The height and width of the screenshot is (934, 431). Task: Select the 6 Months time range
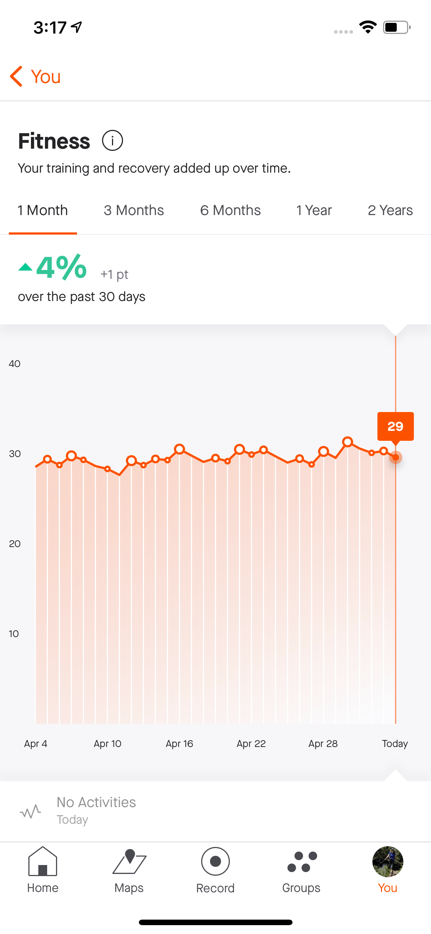(x=230, y=210)
